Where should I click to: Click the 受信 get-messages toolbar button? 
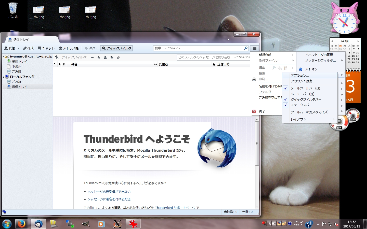pyautogui.click(x=9, y=48)
